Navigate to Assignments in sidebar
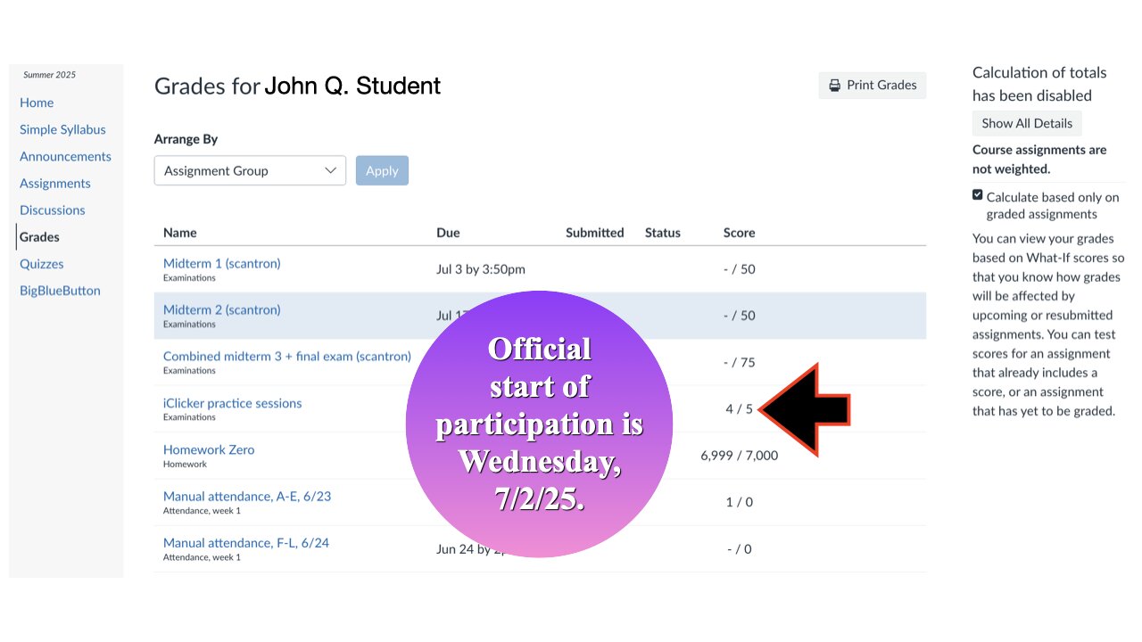Viewport: 1142px width, 642px height. coord(55,183)
